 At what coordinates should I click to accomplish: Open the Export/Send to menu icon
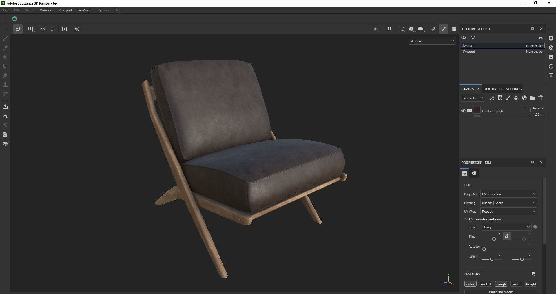click(5, 107)
